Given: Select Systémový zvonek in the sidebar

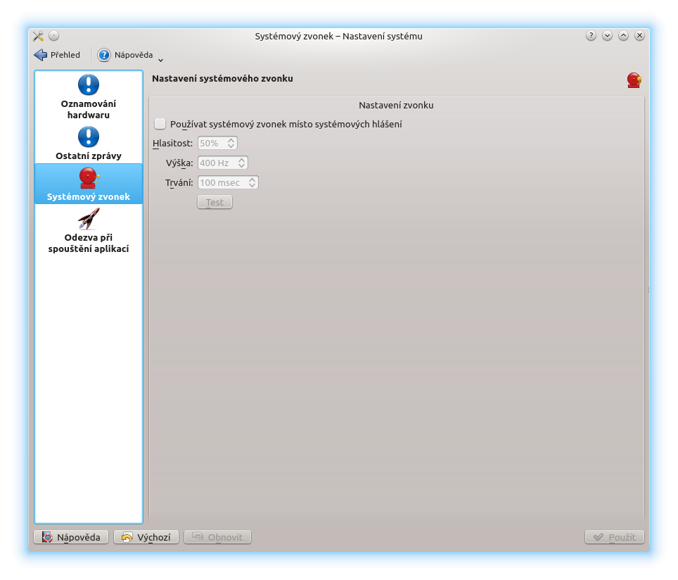Looking at the screenshot, I should click(x=88, y=184).
